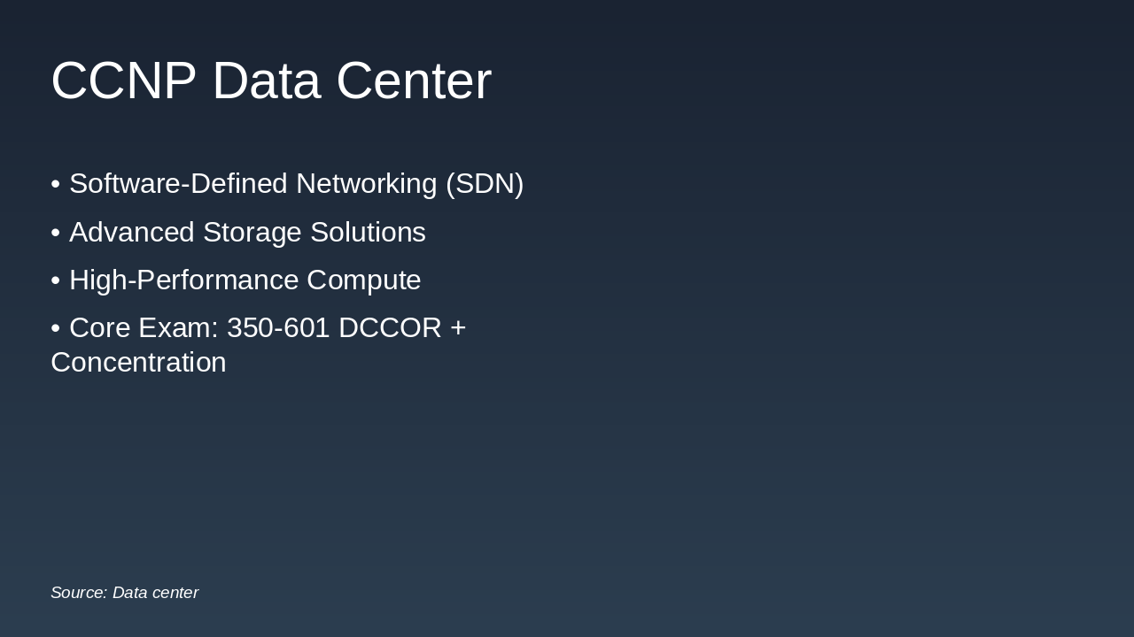Click the bullet dot before "Software-Defined"
This screenshot has height=637, width=1134.
pos(56,184)
